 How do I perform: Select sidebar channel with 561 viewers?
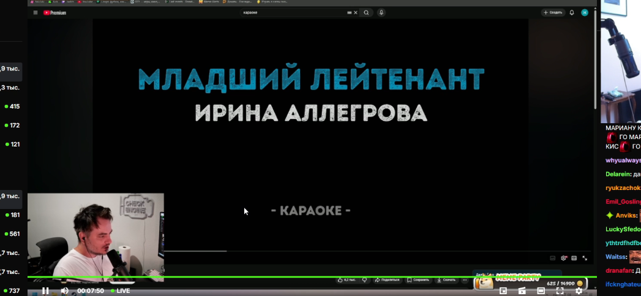coord(11,233)
